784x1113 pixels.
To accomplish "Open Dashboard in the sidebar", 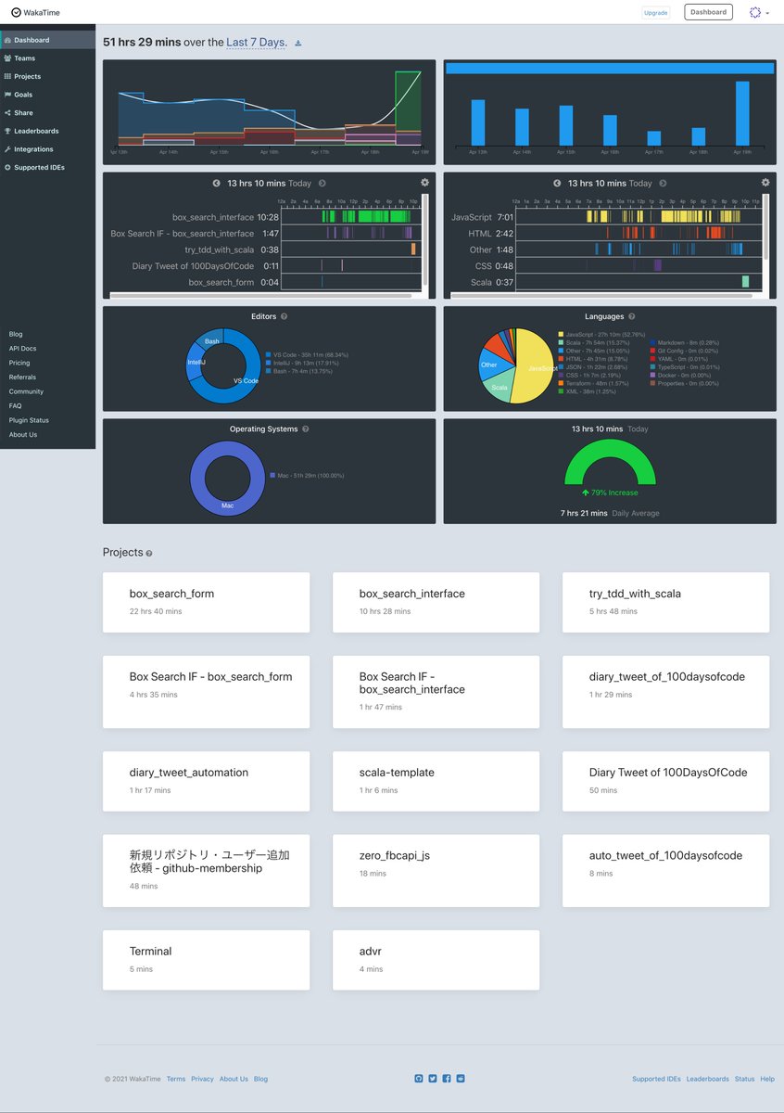I will (x=47, y=40).
